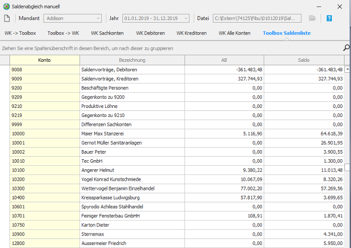Viewport: 351px width, 248px height.
Task: Click the Datei path input field
Action: pyautogui.click(x=257, y=19)
